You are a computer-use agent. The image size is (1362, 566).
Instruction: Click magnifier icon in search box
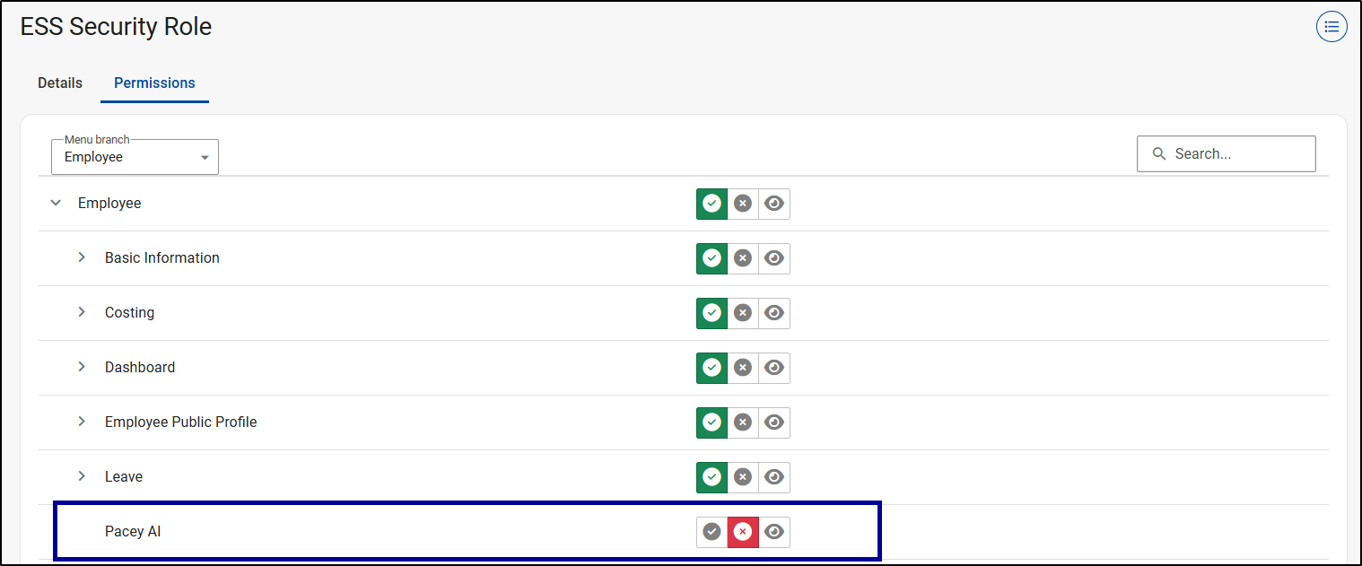(1159, 154)
